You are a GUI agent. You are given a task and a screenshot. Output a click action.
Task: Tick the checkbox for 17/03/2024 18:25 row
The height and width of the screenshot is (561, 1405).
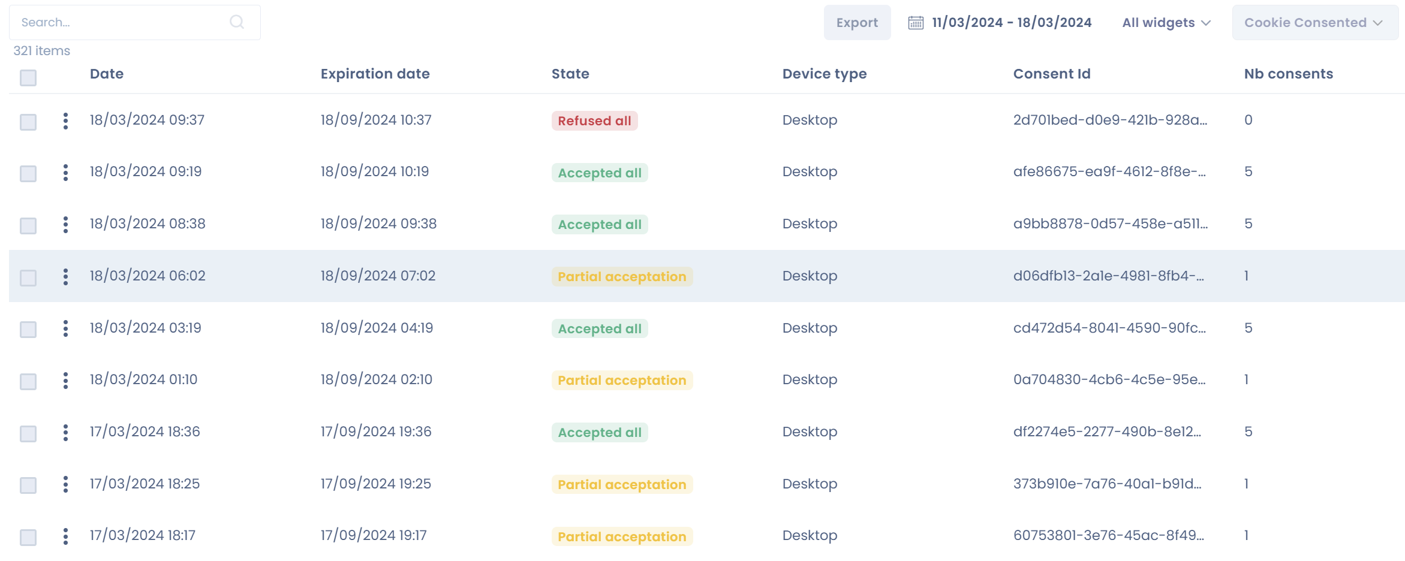tap(28, 485)
